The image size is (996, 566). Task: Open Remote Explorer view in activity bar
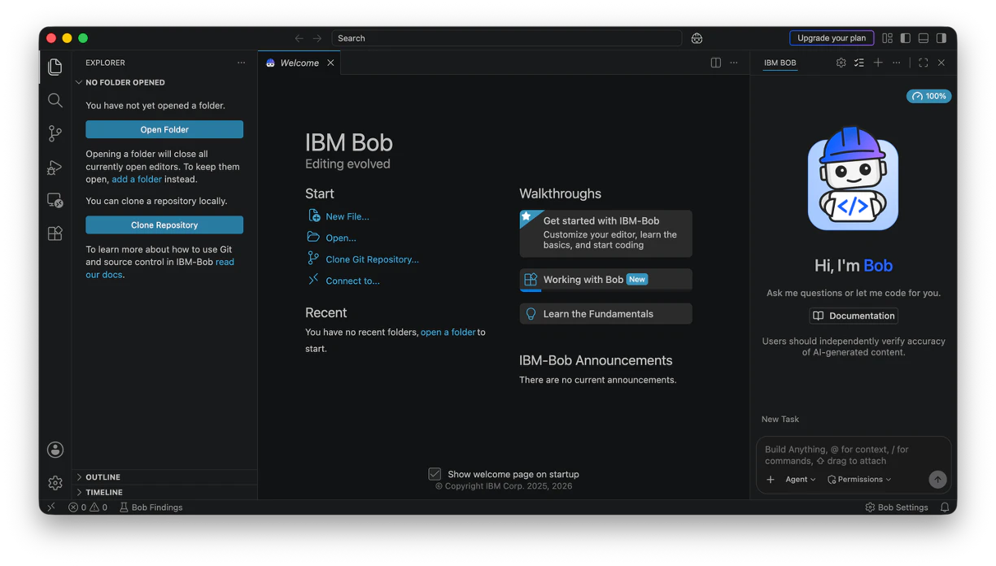click(x=55, y=200)
